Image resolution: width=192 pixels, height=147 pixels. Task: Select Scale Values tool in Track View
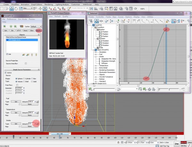111,21
